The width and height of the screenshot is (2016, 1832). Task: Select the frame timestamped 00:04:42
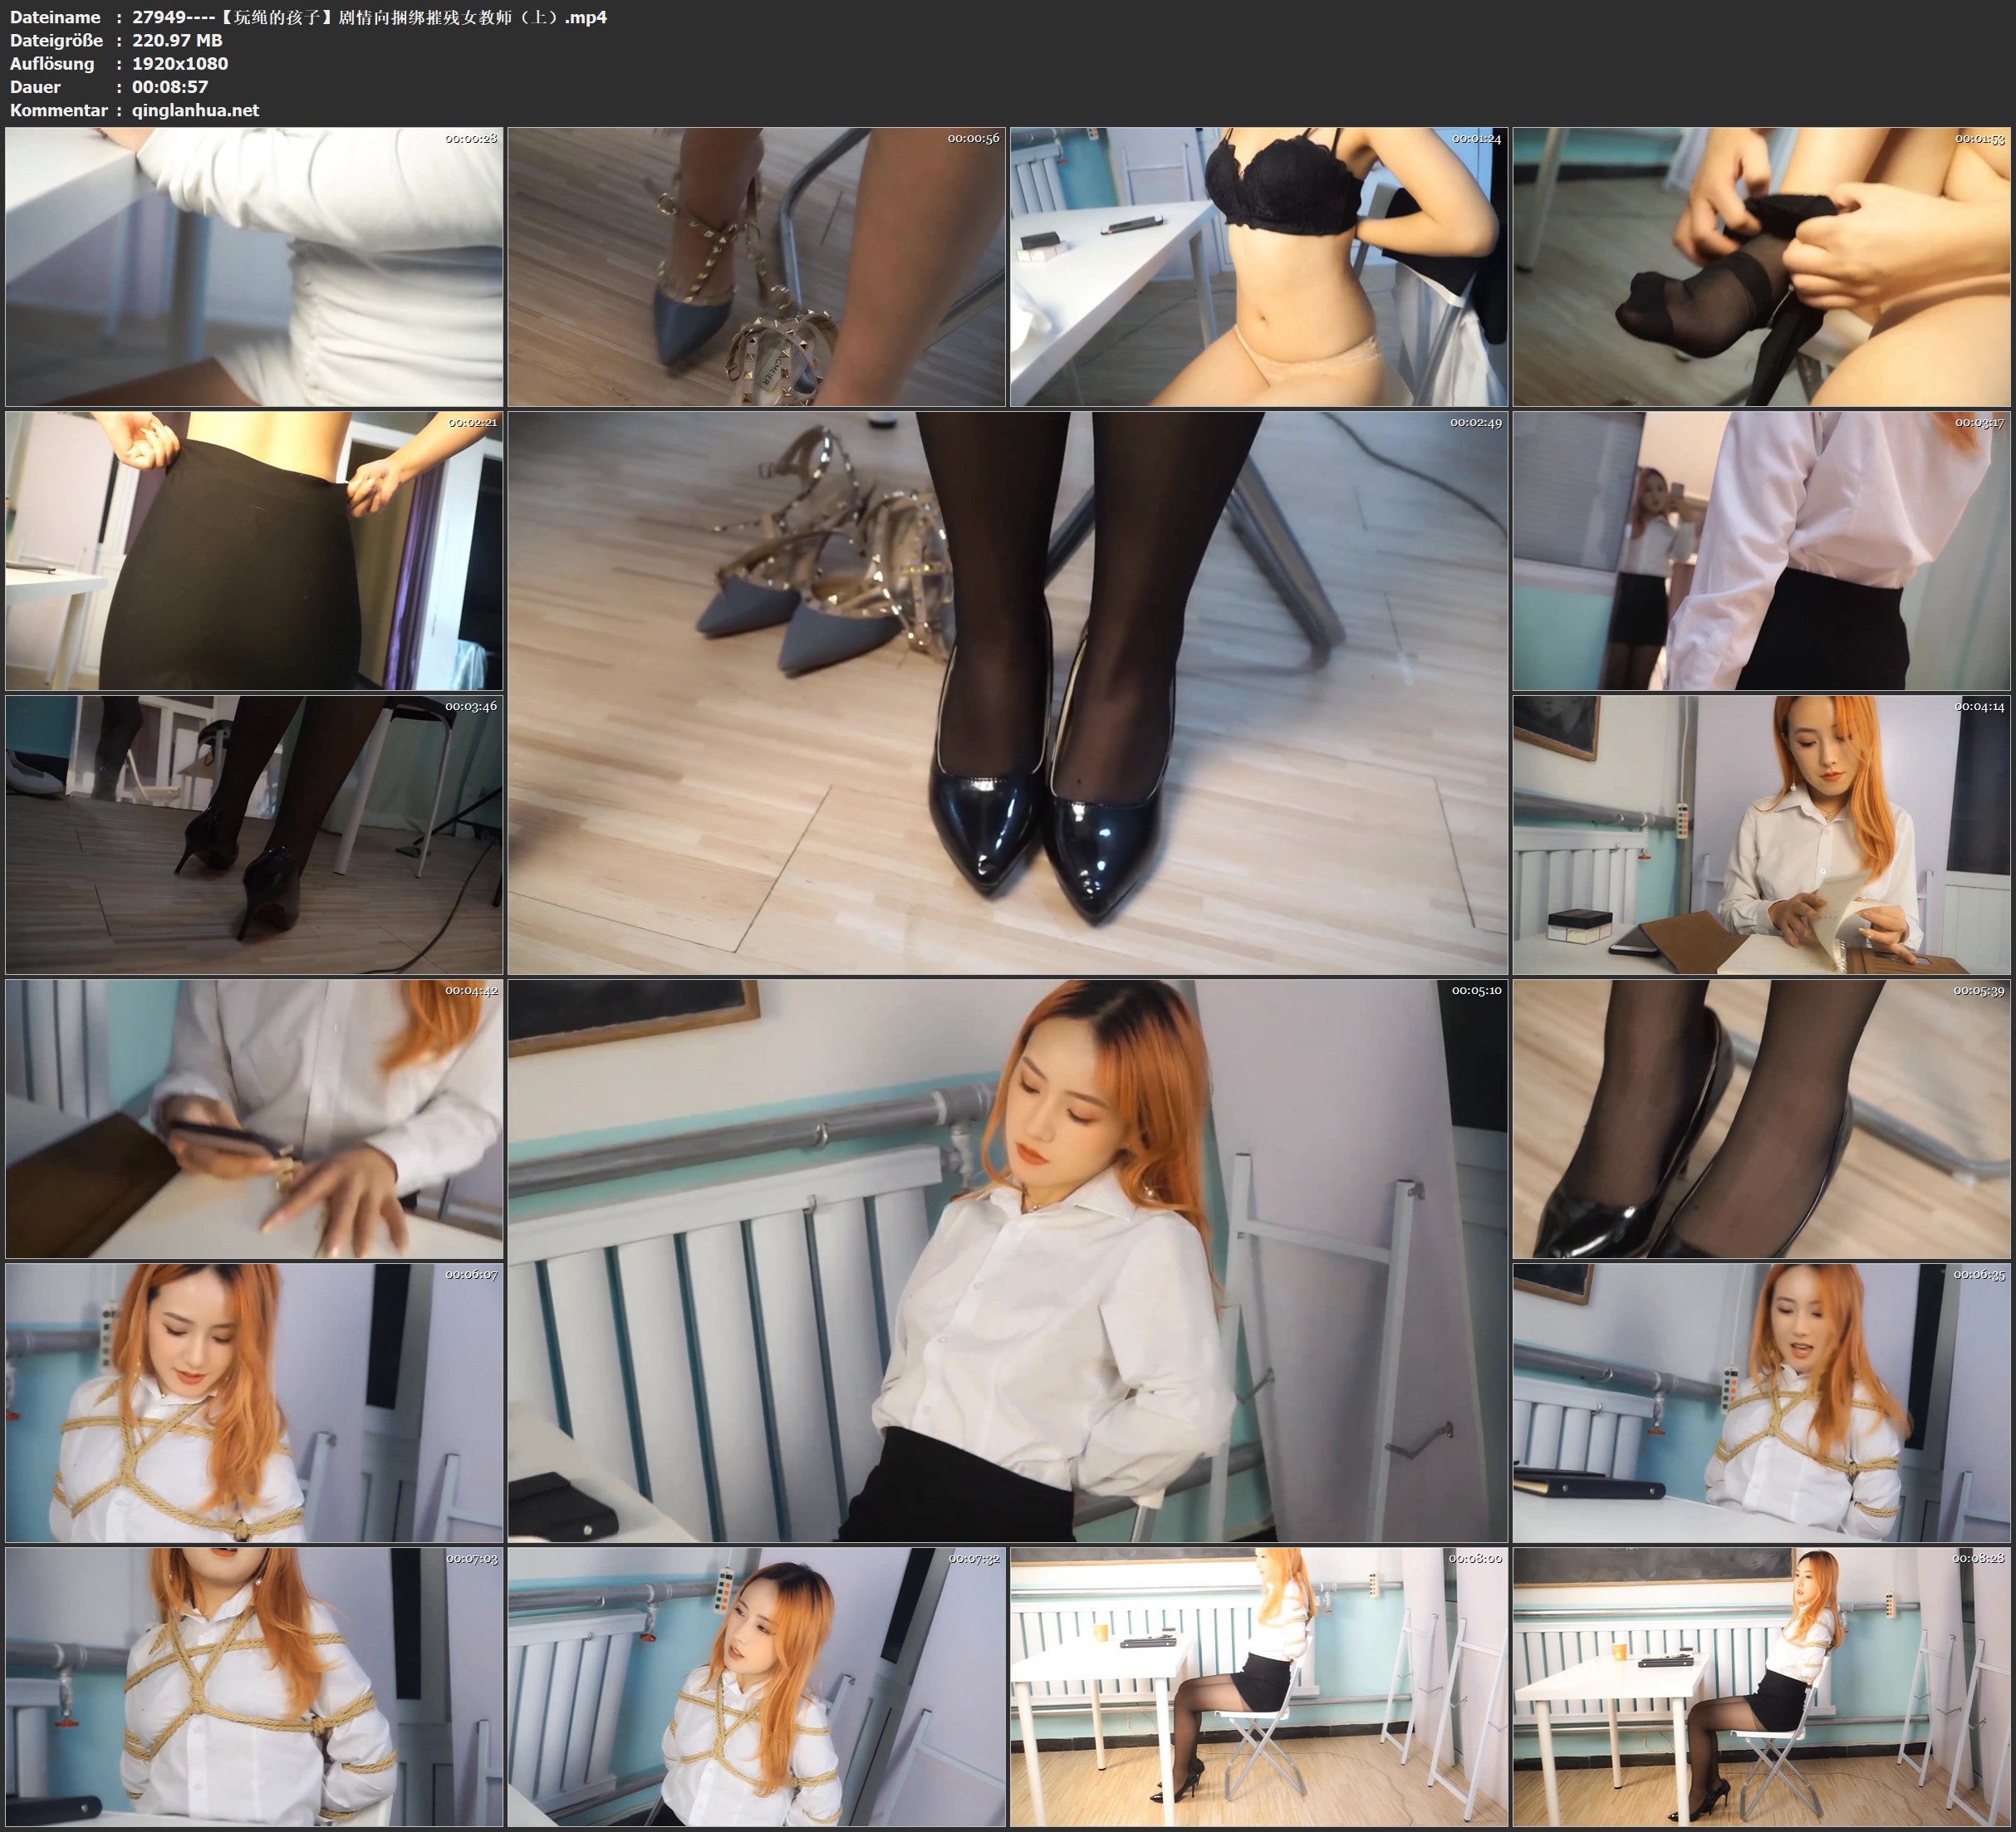point(254,1118)
